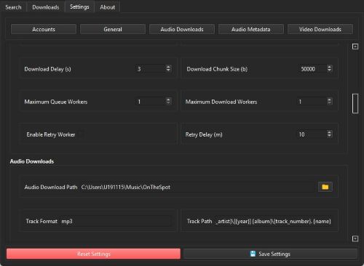Increase the Retry Delay (m) value

pyautogui.click(x=329, y=132)
